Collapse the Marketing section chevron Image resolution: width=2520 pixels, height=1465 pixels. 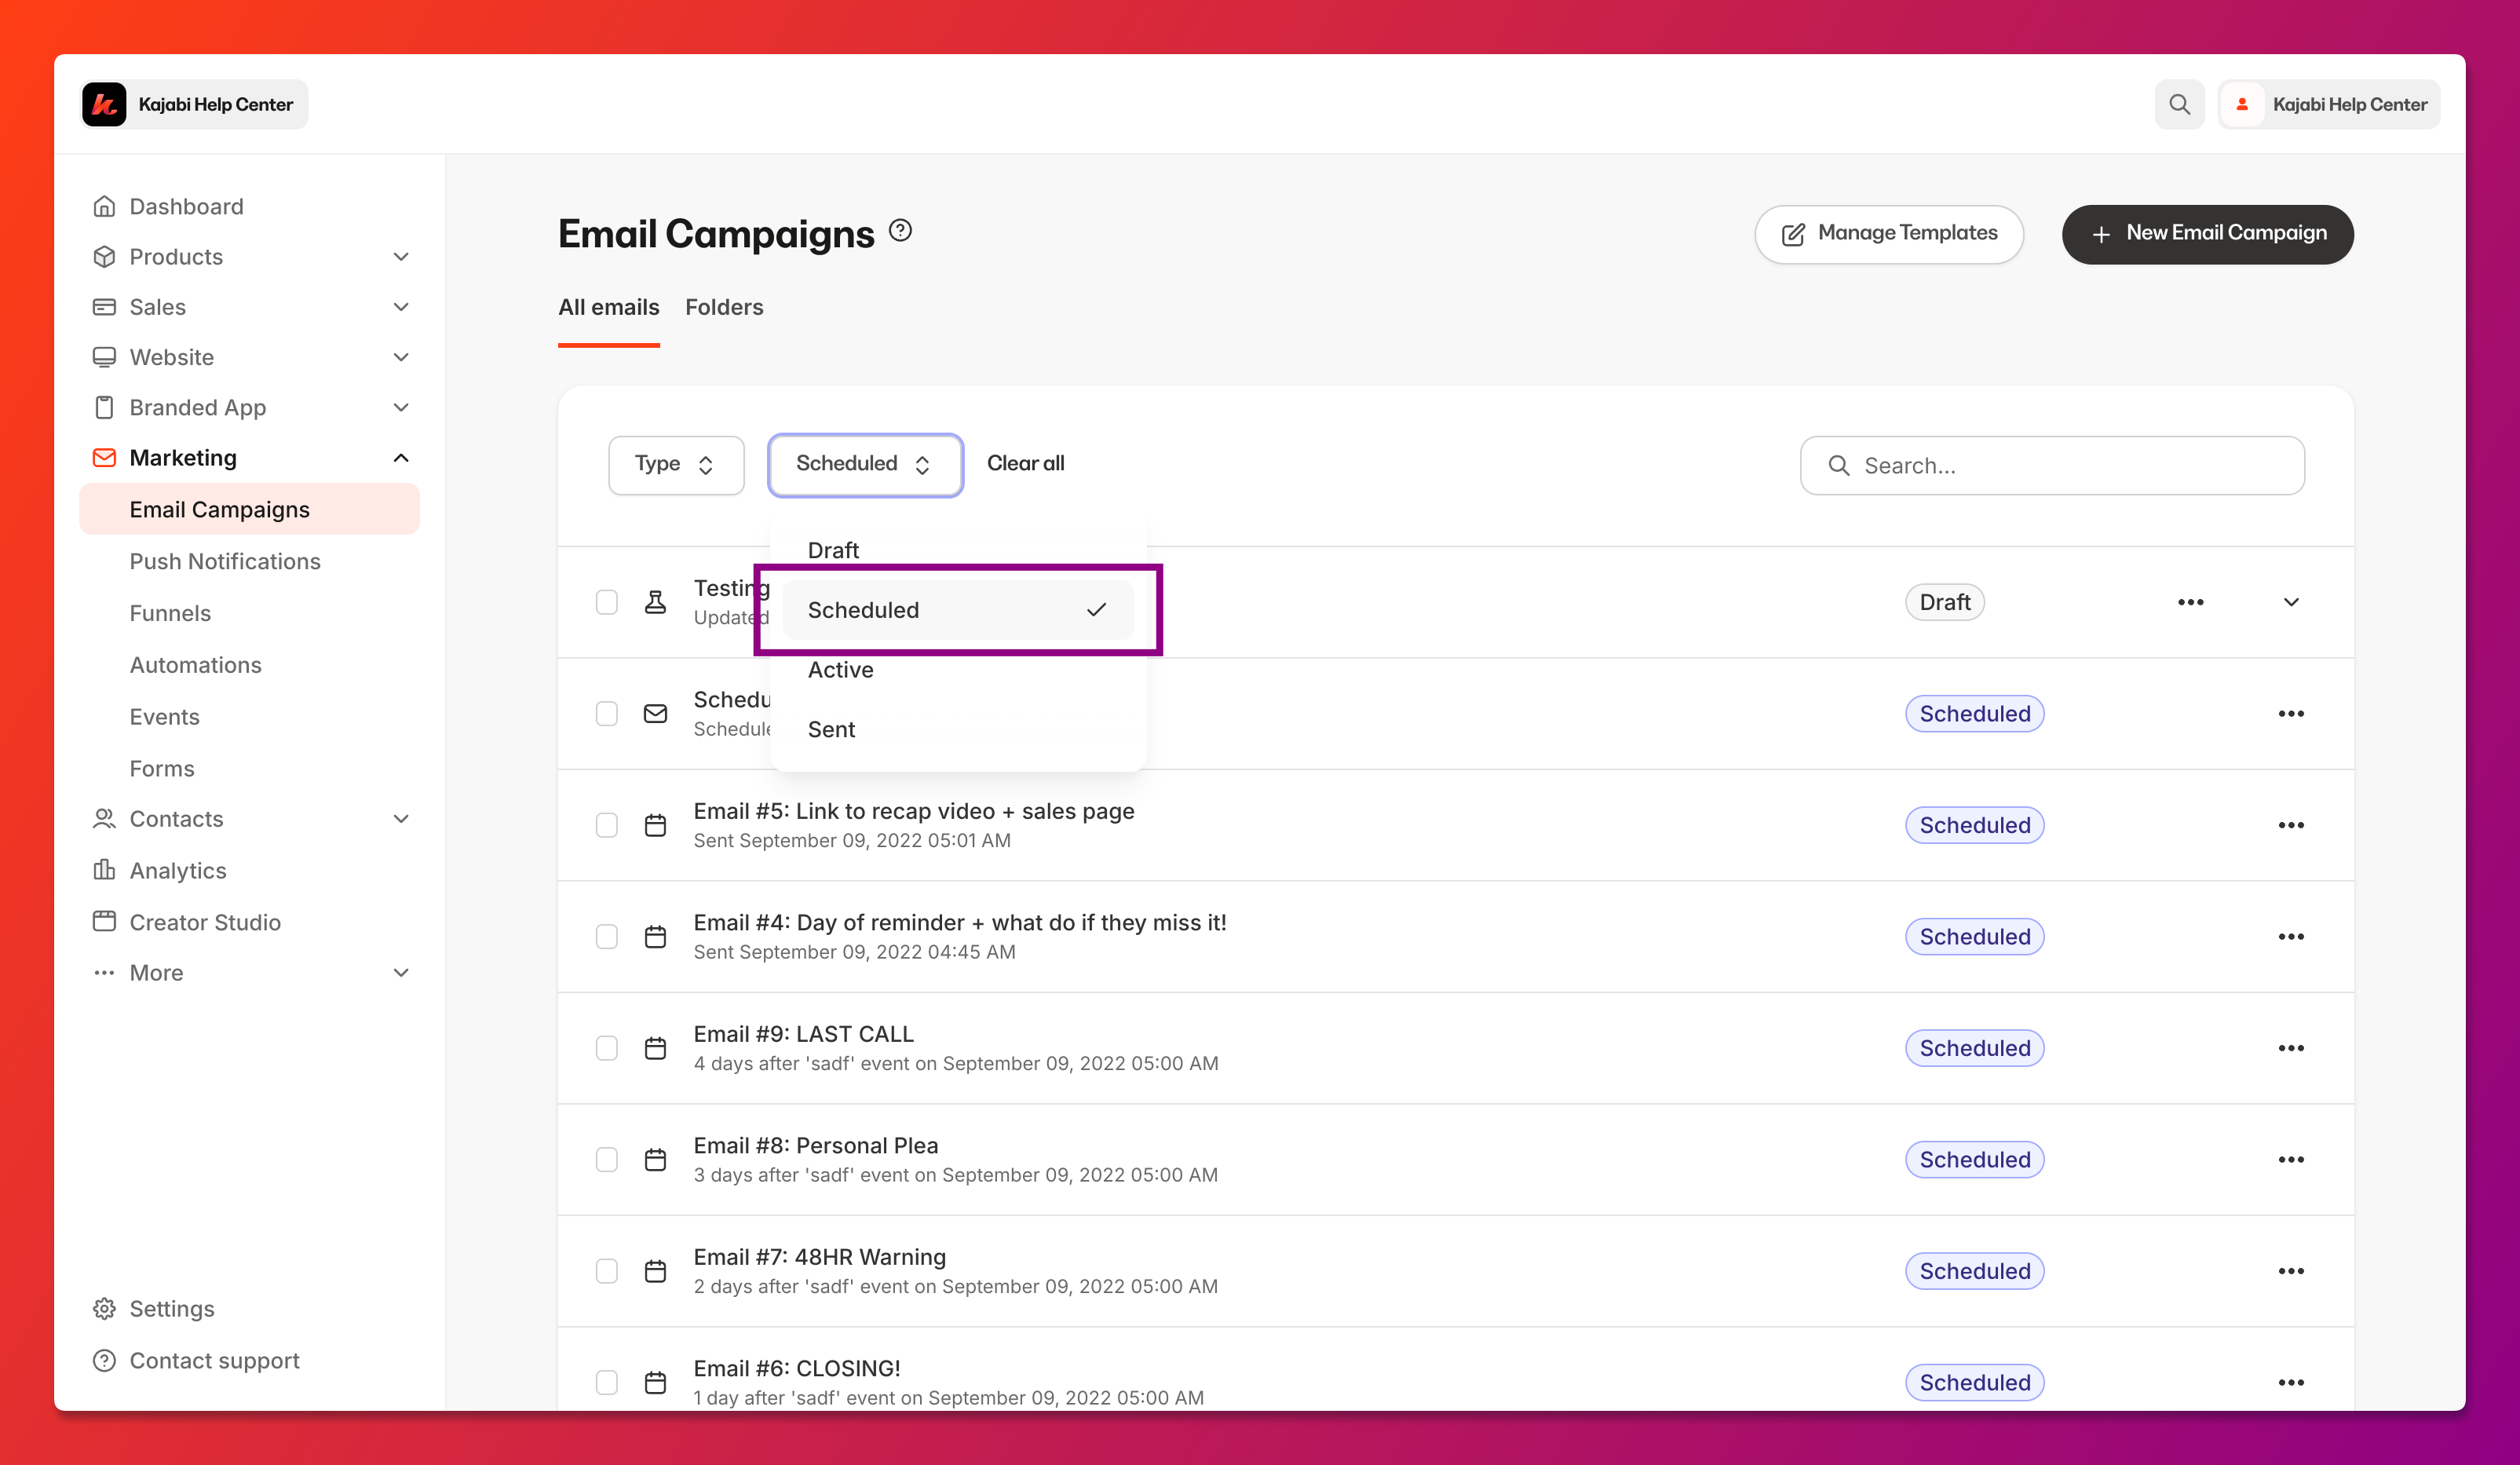click(x=401, y=457)
